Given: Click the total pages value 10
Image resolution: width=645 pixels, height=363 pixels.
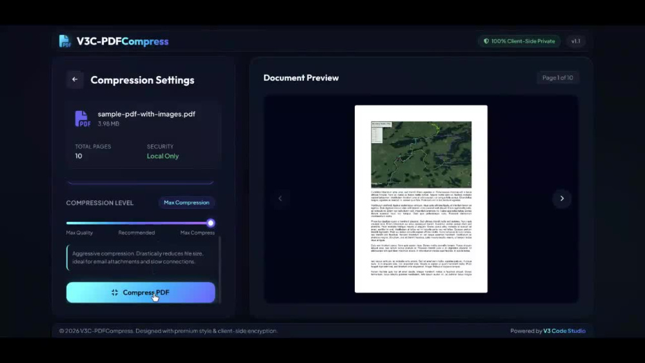Looking at the screenshot, I should tap(79, 156).
